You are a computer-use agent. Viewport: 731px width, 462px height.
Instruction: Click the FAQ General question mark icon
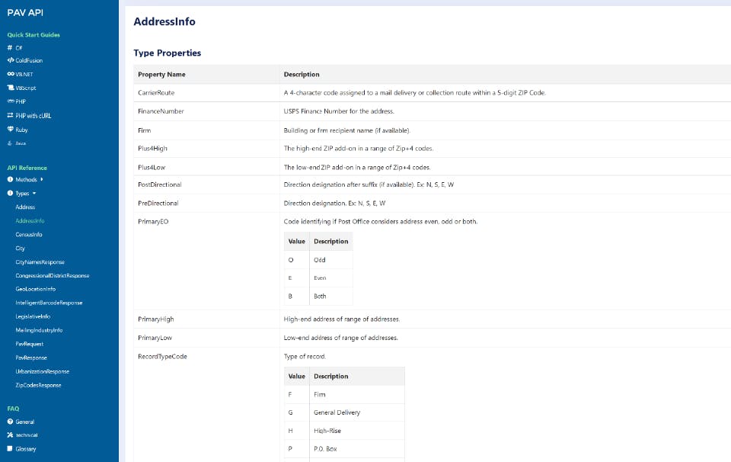coord(10,422)
